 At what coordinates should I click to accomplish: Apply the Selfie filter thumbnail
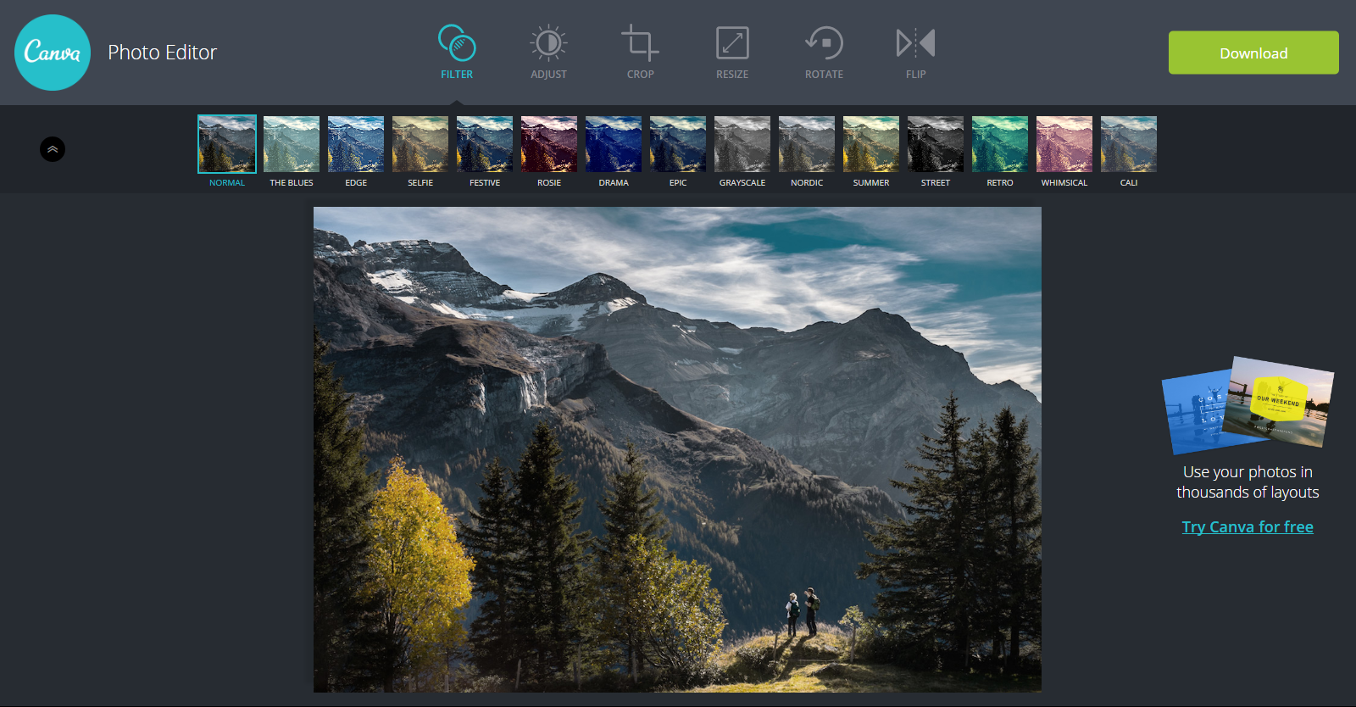(x=420, y=144)
